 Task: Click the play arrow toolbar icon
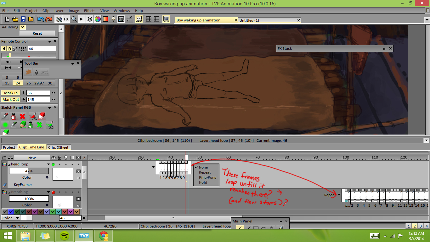pyautogui.click(x=82, y=19)
